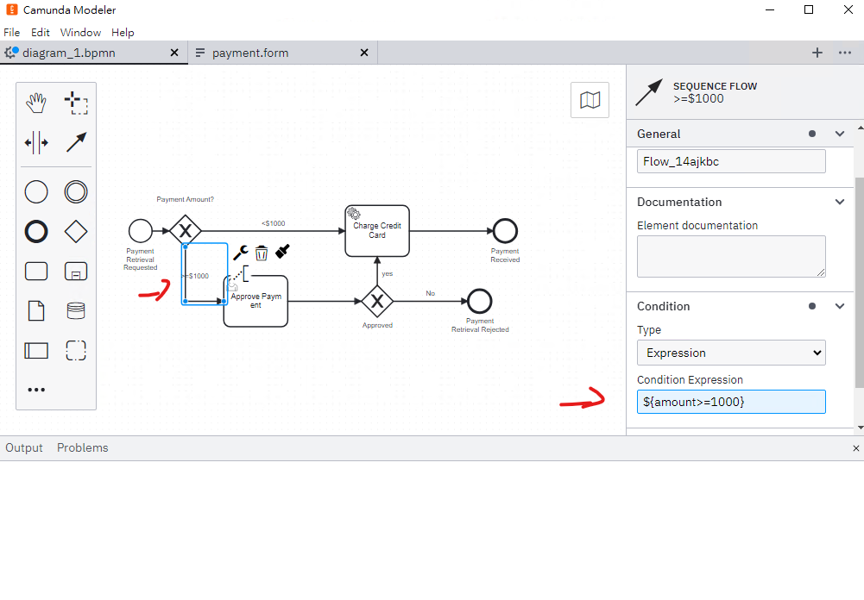The width and height of the screenshot is (864, 600).
Task: Collapse the General section
Action: click(x=840, y=134)
